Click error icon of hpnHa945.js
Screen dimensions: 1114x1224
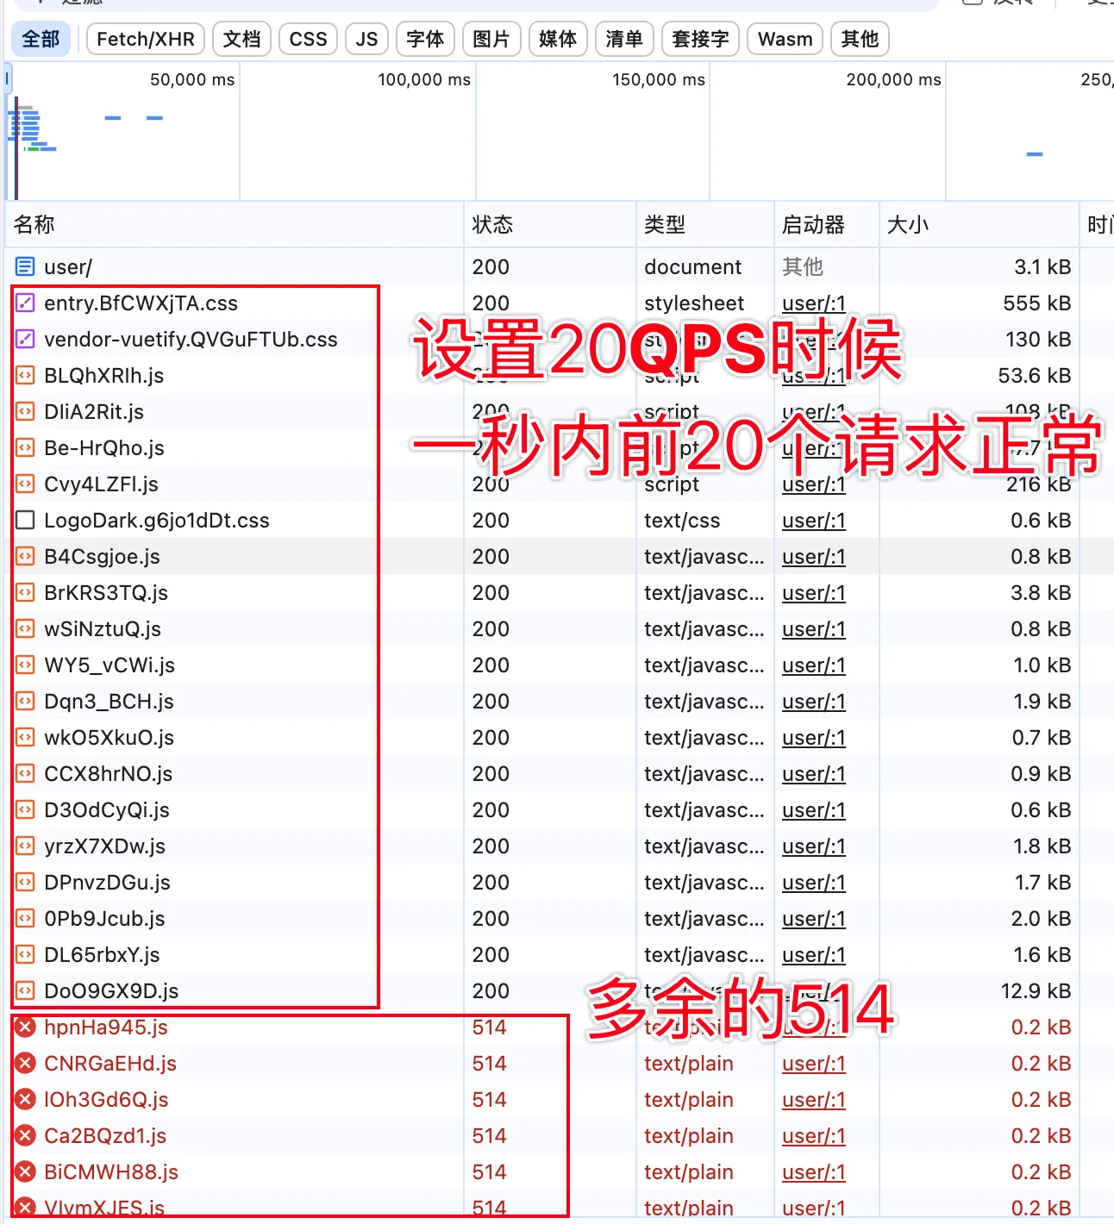click(25, 1027)
